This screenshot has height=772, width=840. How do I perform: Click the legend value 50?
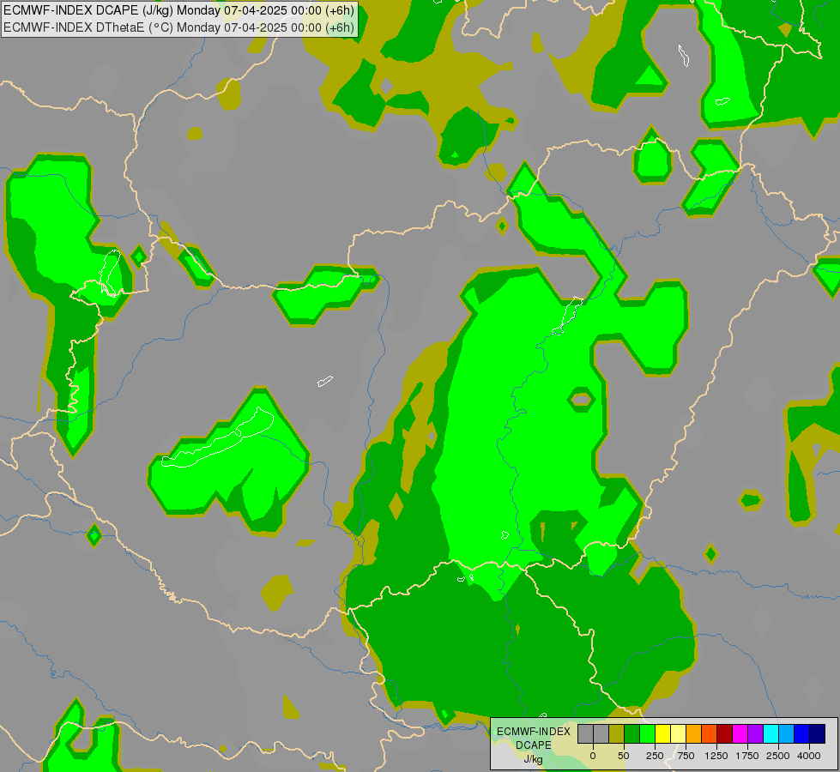point(624,756)
